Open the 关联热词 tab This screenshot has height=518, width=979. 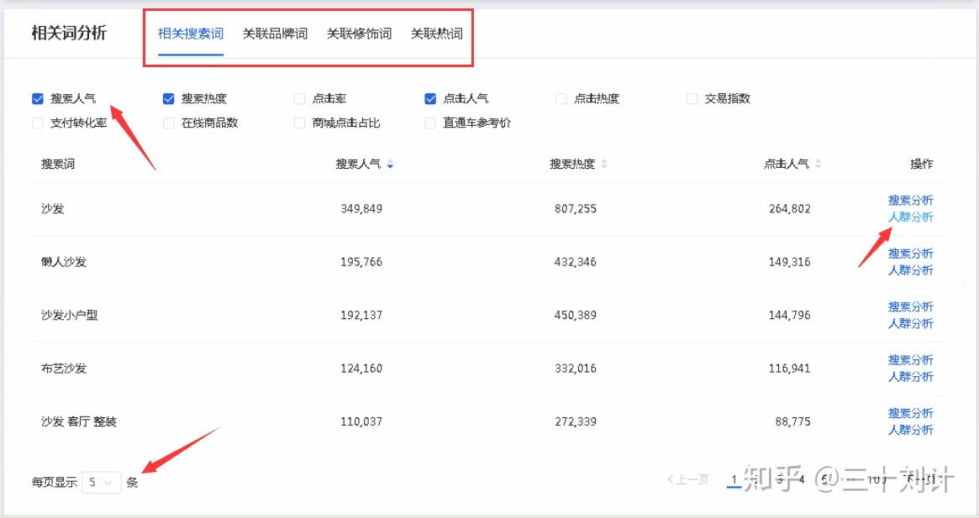[x=437, y=34]
